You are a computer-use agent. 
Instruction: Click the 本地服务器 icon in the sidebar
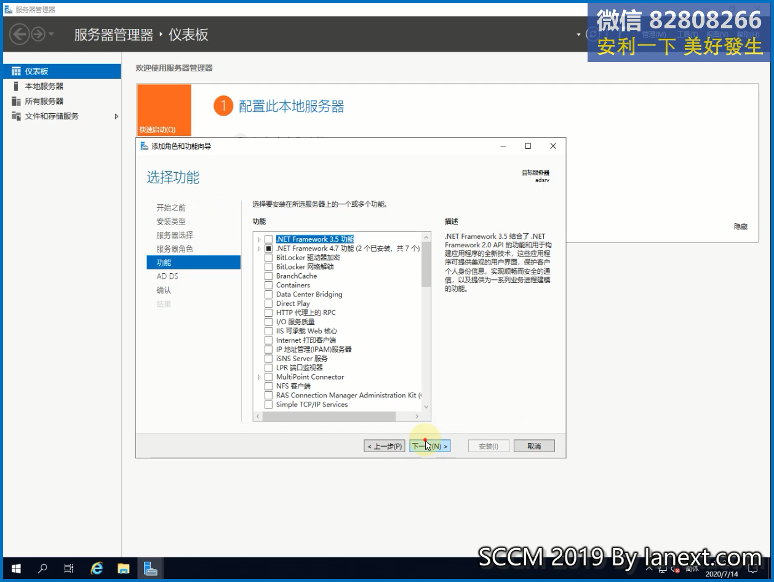click(16, 86)
